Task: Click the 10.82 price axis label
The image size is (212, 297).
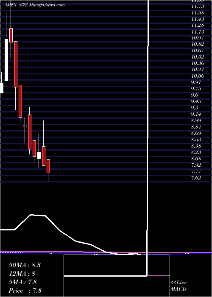Action: pos(198,44)
